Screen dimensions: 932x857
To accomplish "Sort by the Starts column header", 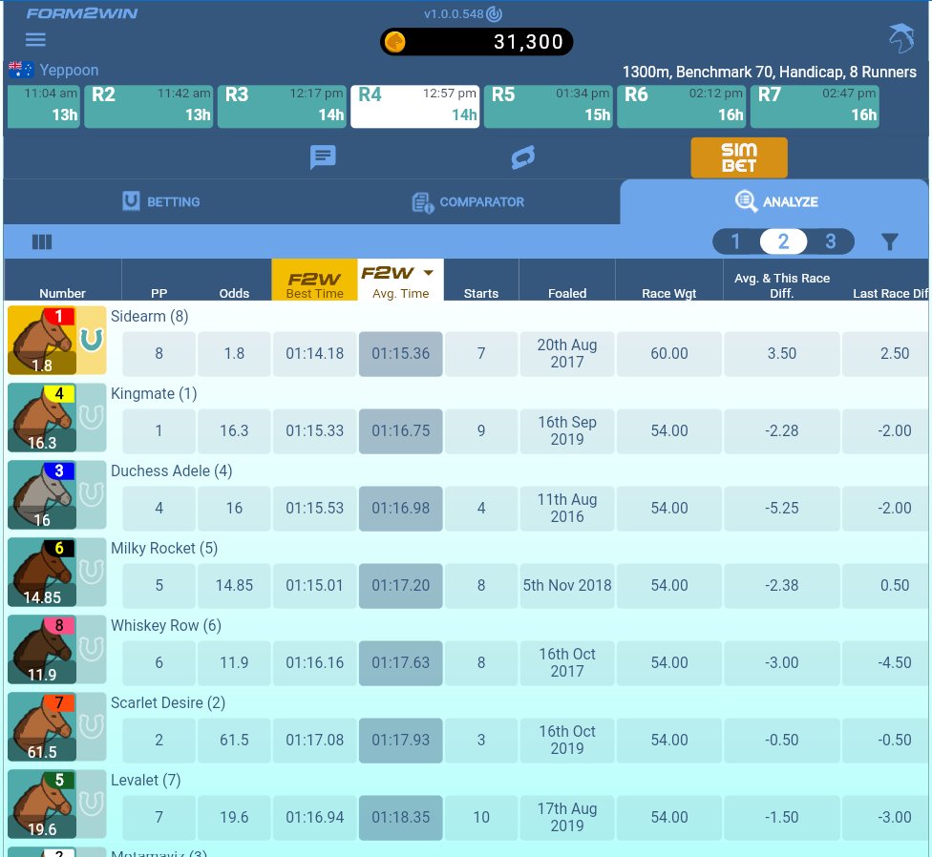I will click(x=481, y=293).
